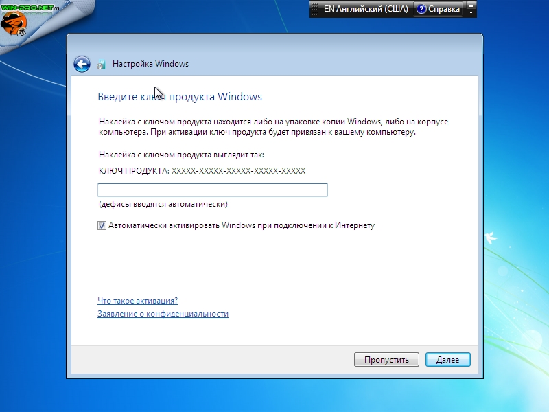
Task: Open the Что такое активация? link
Action: [x=138, y=301]
